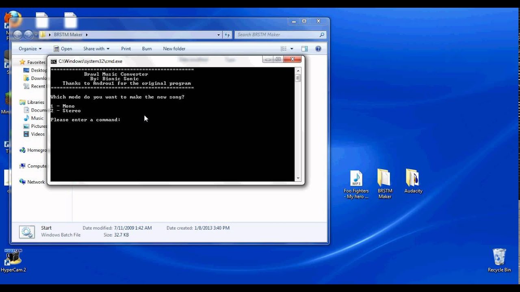Select Network in navigation pane
This screenshot has width=520, height=292.
(x=32, y=182)
